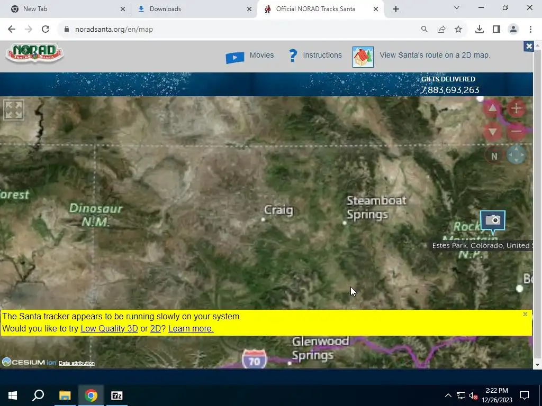Open 7-Zip from taskbar

tap(117, 395)
